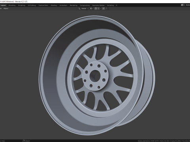Open the Modeling workspace tab

pos(12,6)
